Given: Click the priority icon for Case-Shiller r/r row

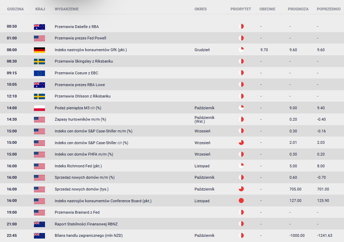Looking at the screenshot, I should coord(241,142).
